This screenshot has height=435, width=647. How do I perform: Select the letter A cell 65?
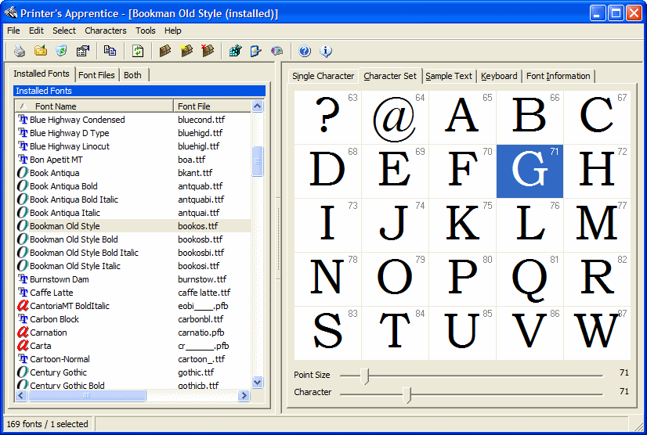pos(462,117)
